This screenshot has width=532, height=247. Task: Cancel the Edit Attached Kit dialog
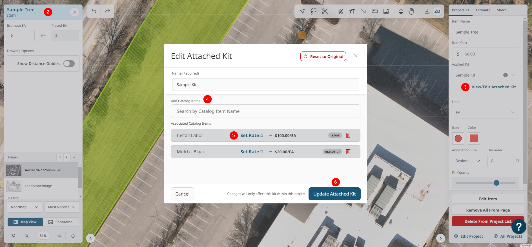point(182,194)
